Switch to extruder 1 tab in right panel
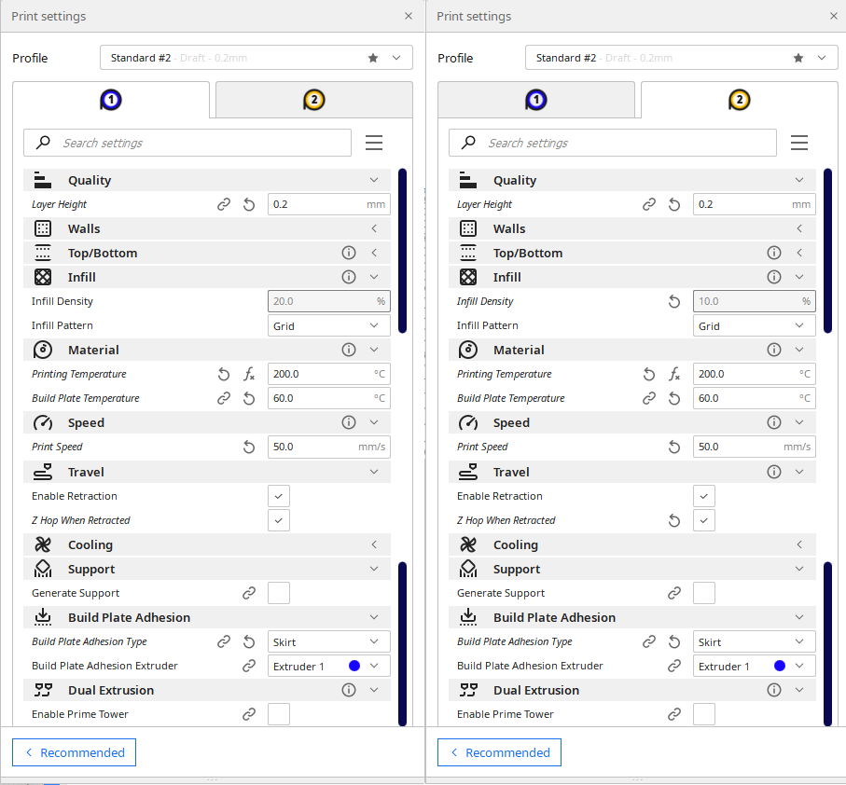Viewport: 846px width, 785px height. [535, 100]
